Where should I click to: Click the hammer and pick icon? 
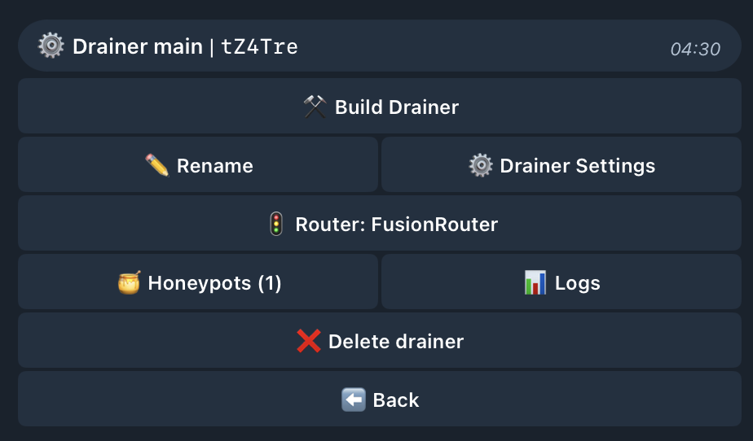(315, 107)
